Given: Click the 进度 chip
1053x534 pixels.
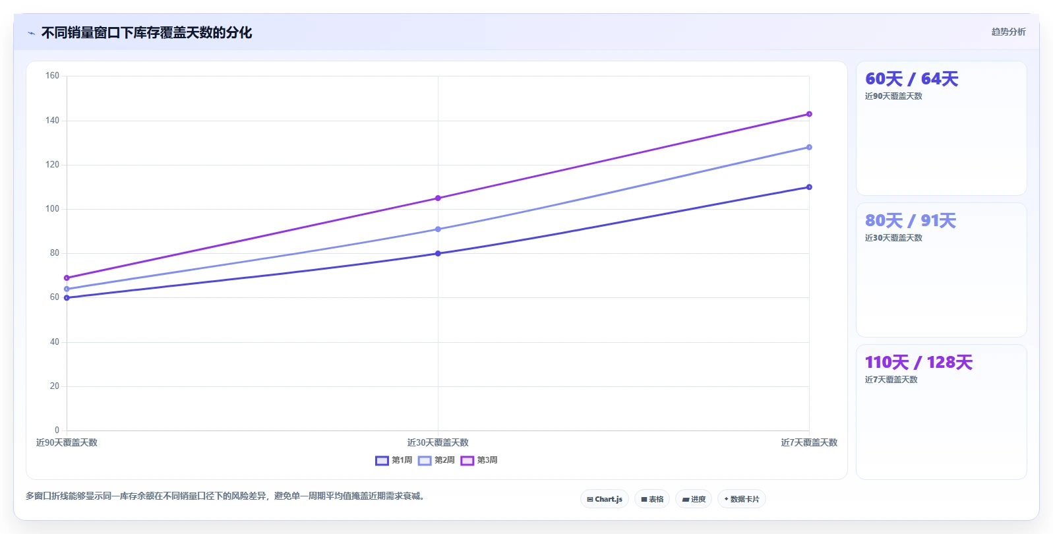Looking at the screenshot, I should [x=694, y=499].
